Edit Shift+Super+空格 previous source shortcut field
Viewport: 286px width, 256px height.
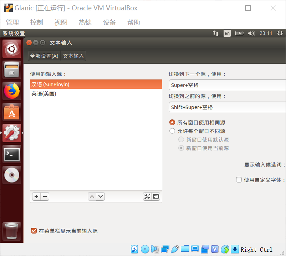(x=227, y=107)
